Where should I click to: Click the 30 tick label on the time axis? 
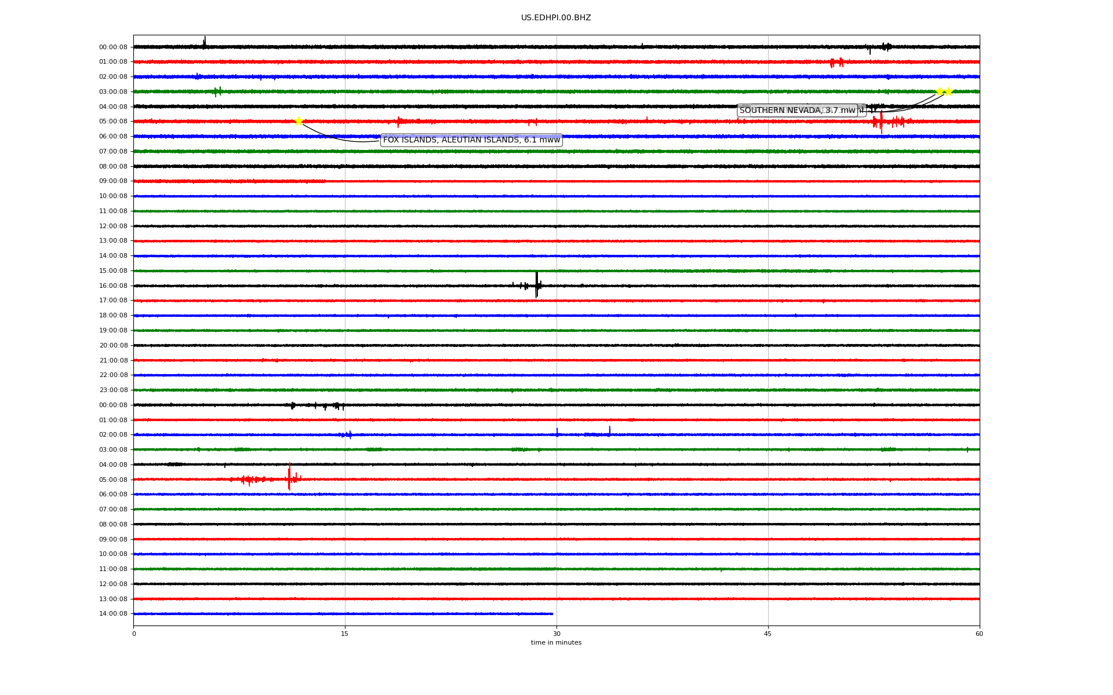pos(556,634)
